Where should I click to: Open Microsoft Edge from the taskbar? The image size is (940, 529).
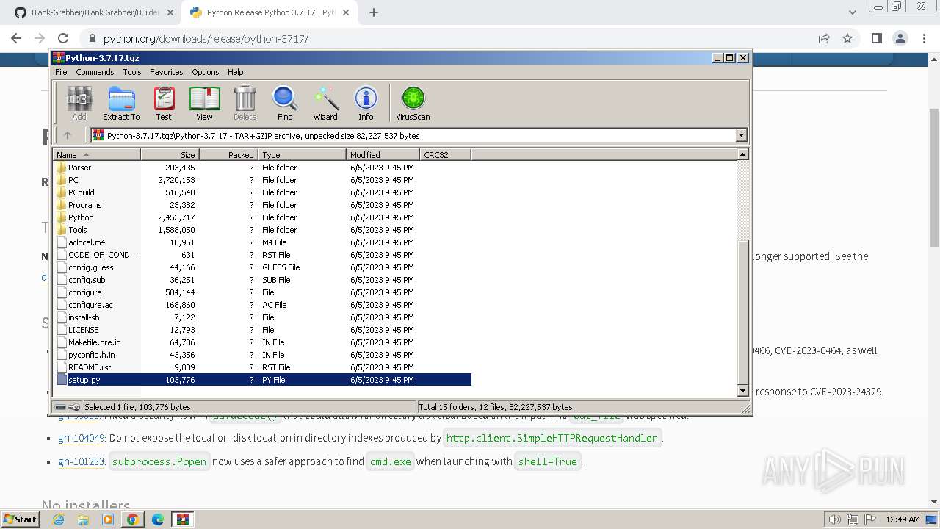[158, 519]
